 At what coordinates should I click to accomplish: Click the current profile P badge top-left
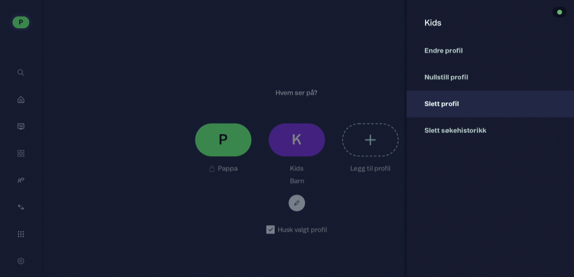coord(21,22)
